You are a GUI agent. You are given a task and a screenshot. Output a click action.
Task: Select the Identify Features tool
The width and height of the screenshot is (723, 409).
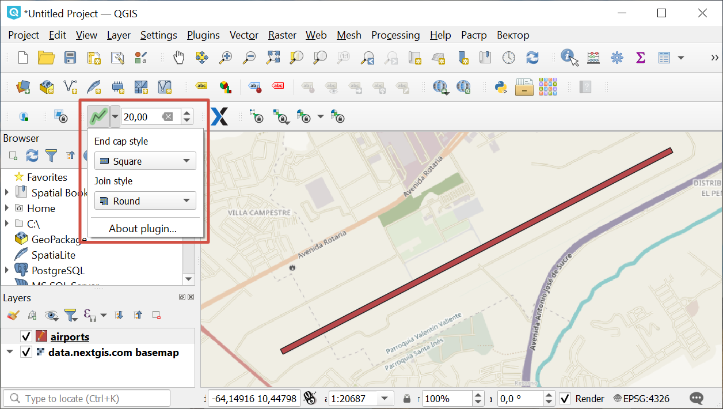(x=570, y=57)
